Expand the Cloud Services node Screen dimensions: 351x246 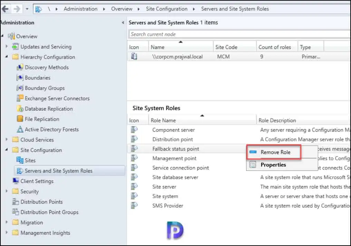[7, 140]
